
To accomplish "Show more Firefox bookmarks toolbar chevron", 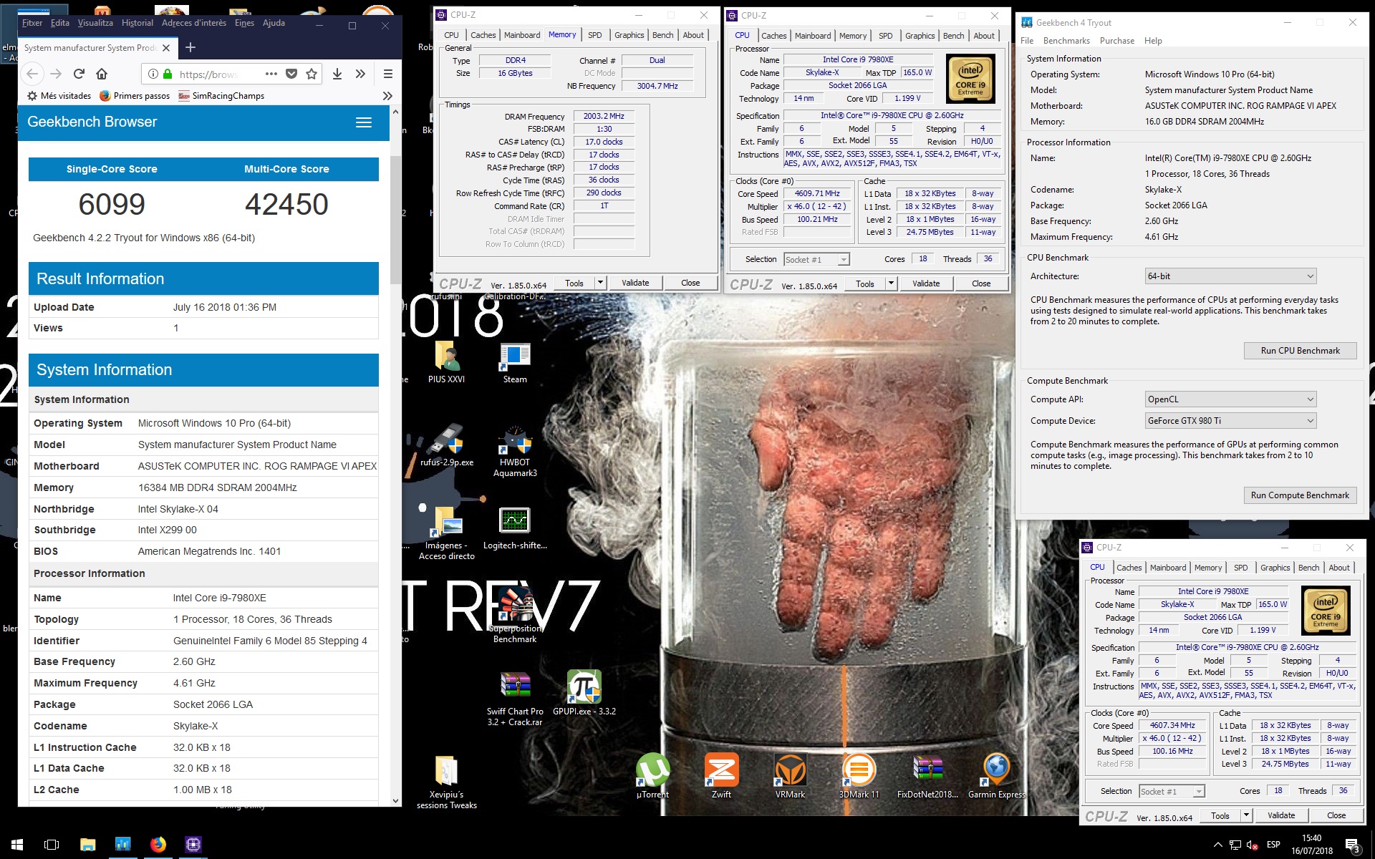I will (x=387, y=96).
